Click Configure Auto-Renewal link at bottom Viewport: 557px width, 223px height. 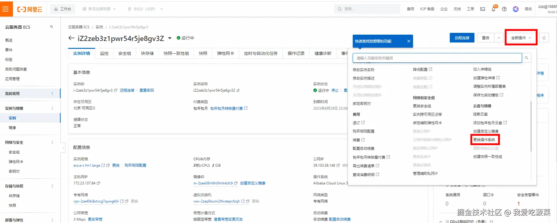pyautogui.click(x=340, y=219)
